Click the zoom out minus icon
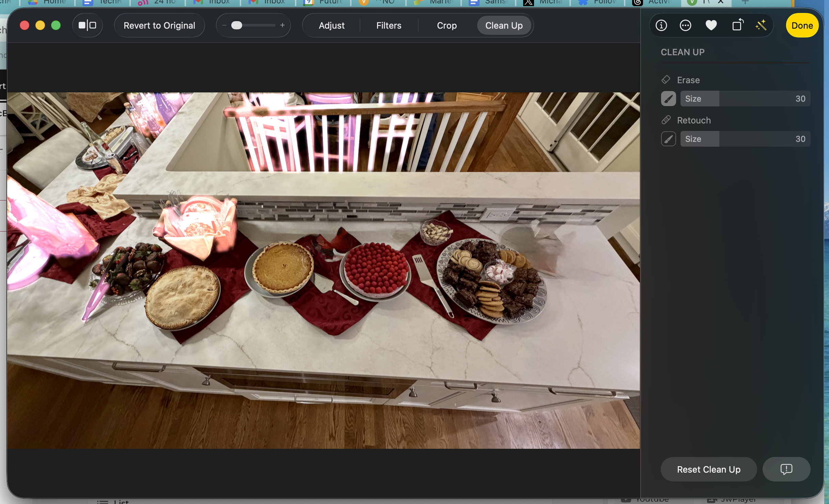 point(224,25)
